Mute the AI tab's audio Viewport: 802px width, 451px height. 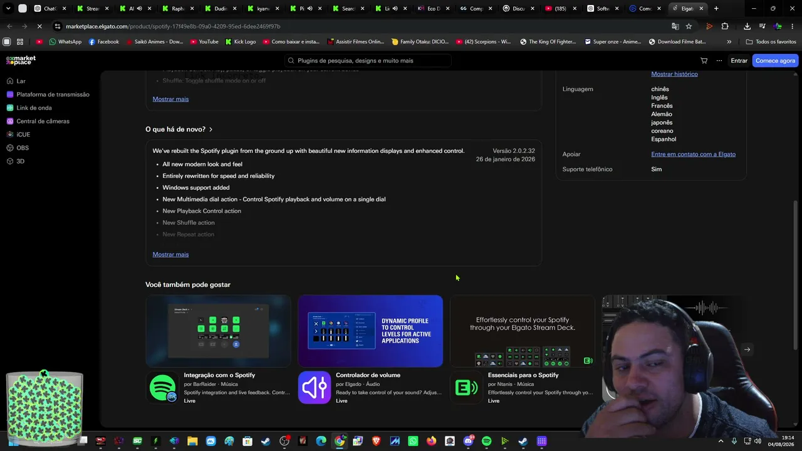(139, 9)
